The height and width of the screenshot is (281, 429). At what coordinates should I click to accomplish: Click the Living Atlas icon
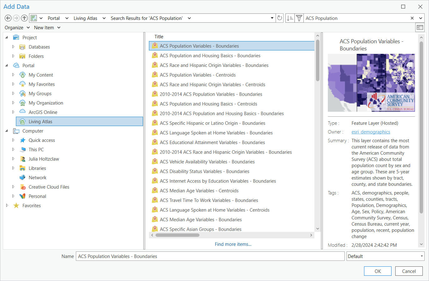click(22, 122)
